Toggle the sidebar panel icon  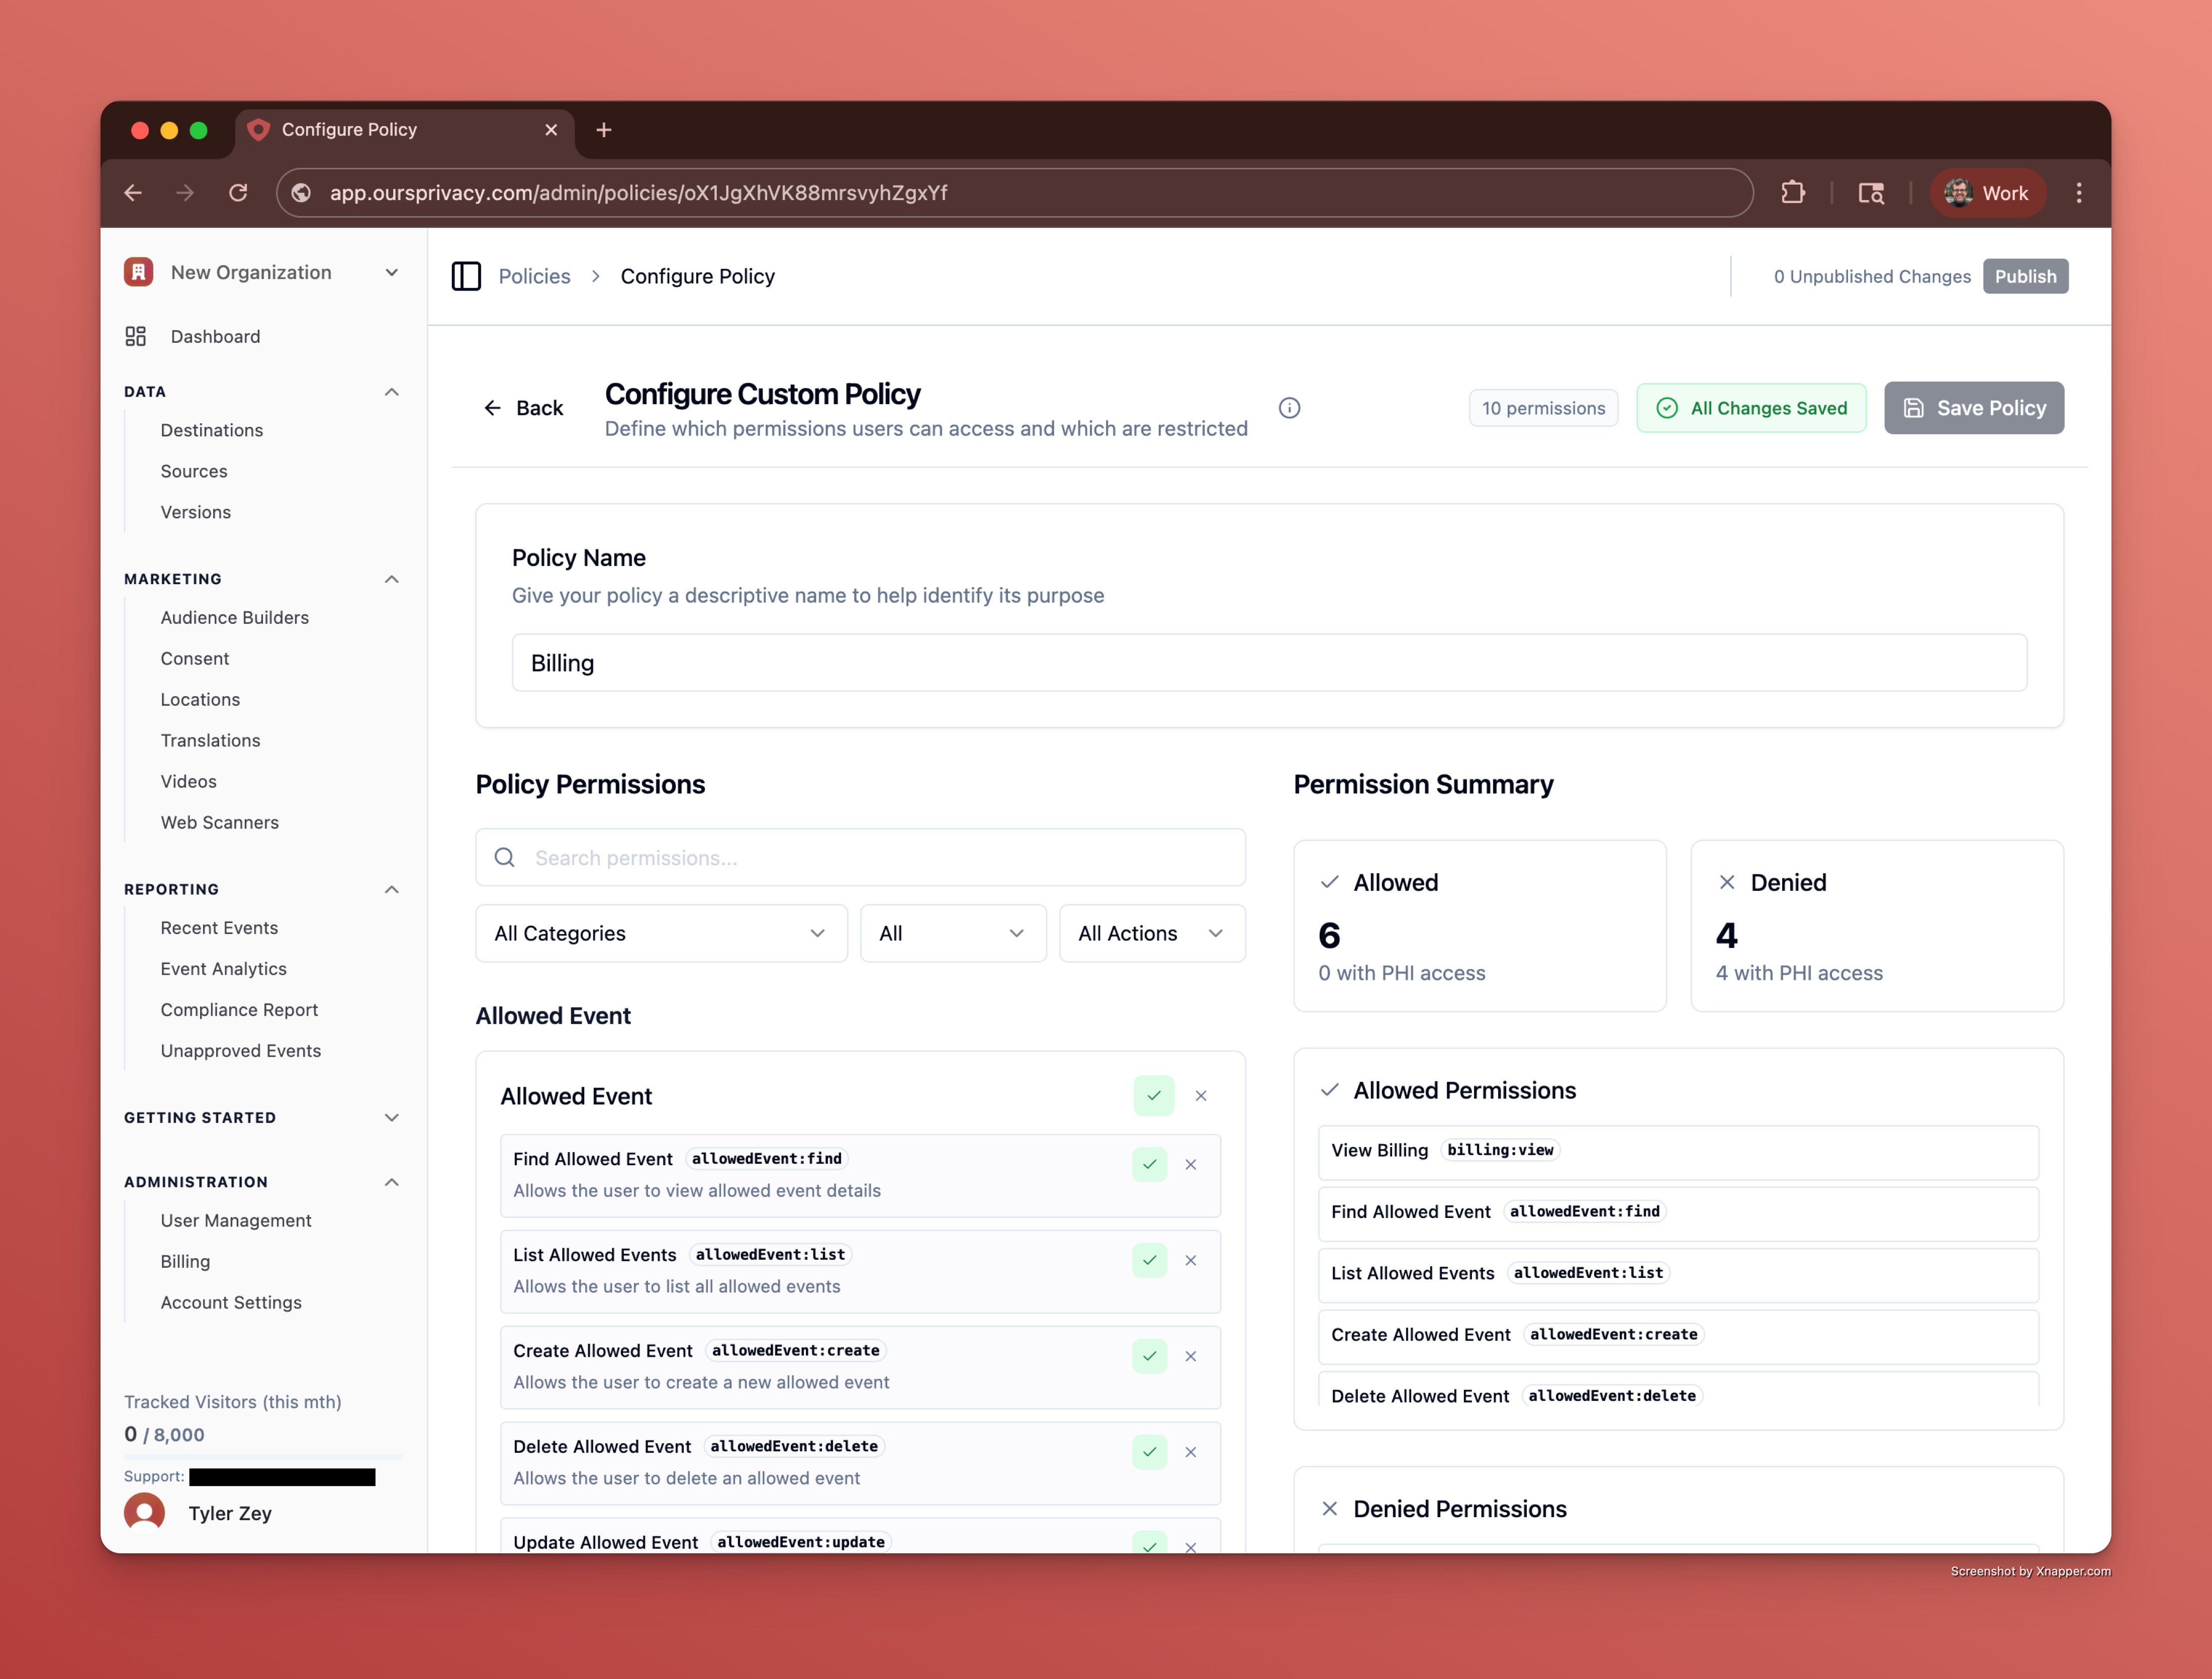(466, 276)
